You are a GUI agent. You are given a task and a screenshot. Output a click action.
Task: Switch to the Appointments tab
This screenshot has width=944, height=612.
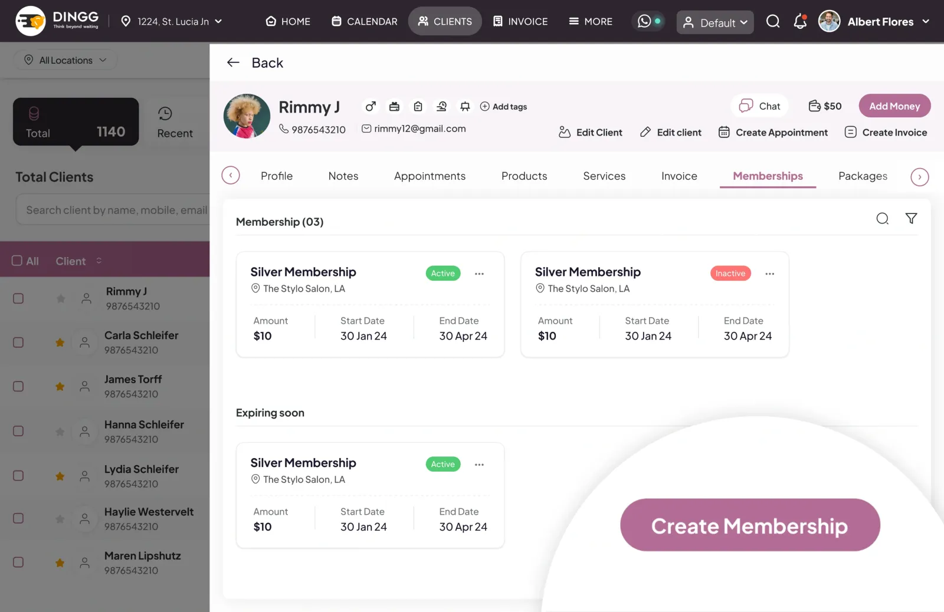click(x=430, y=176)
